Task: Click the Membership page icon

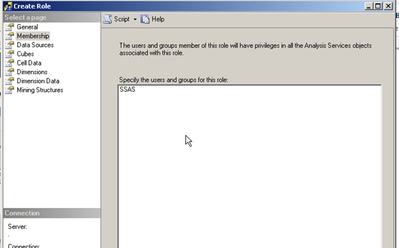Action: point(10,36)
